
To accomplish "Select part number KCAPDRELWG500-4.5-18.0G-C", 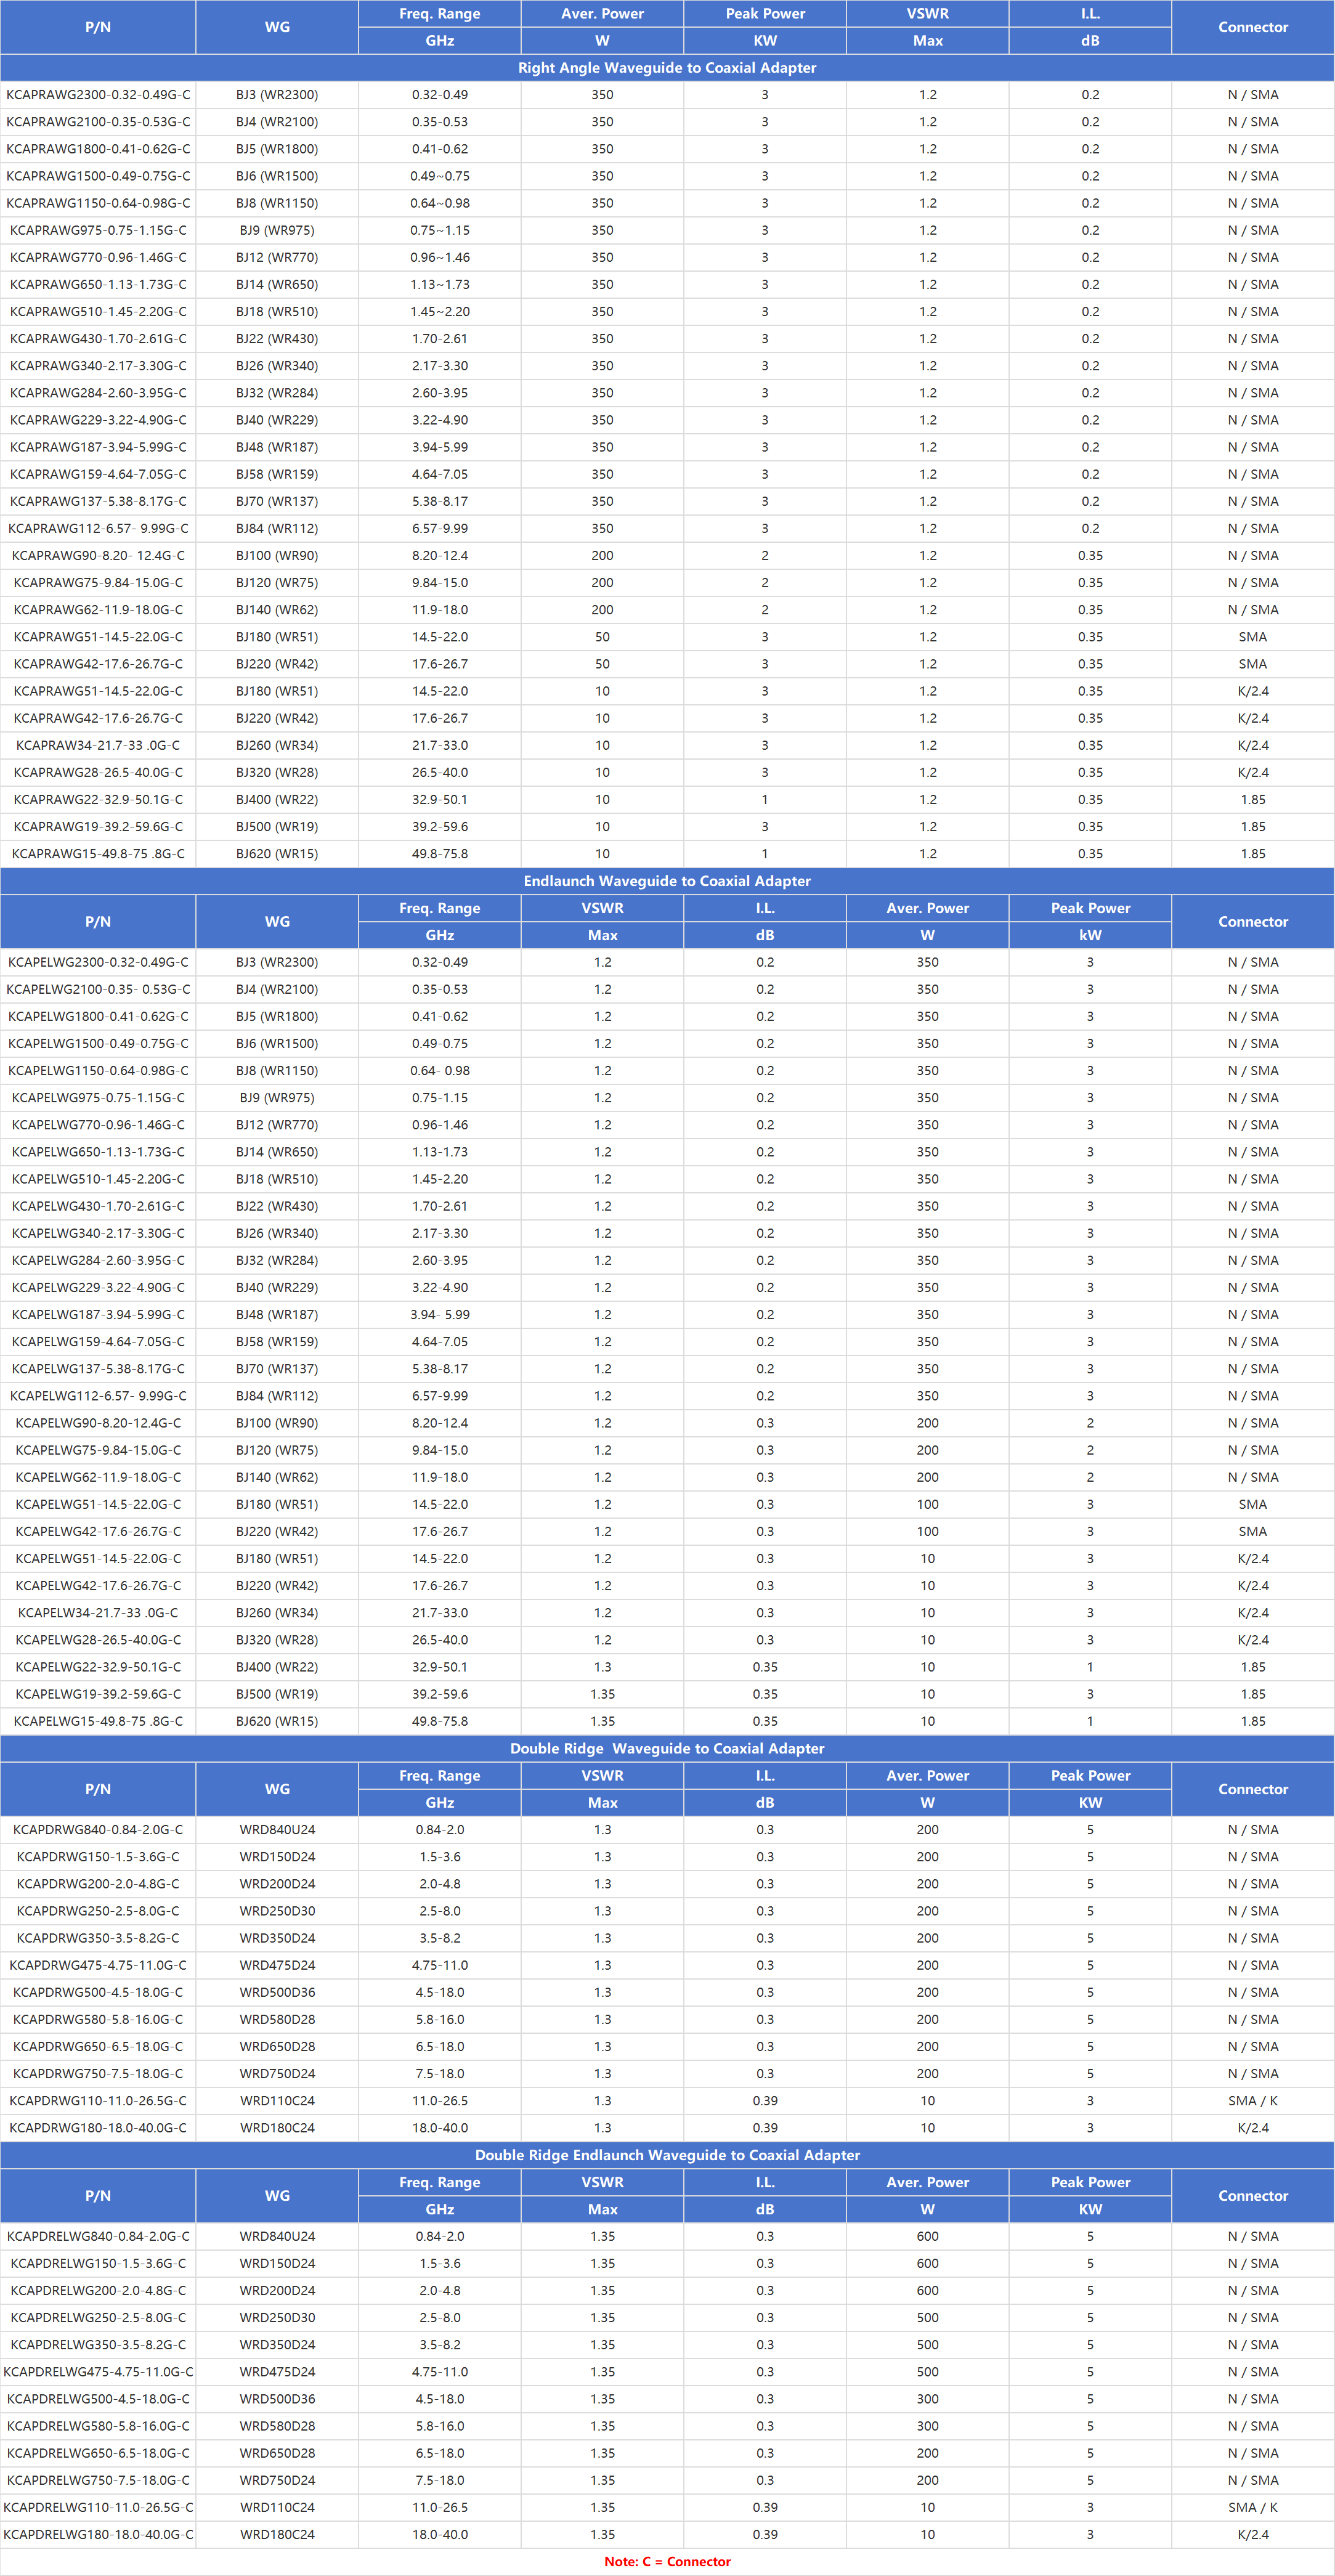I will [98, 2399].
